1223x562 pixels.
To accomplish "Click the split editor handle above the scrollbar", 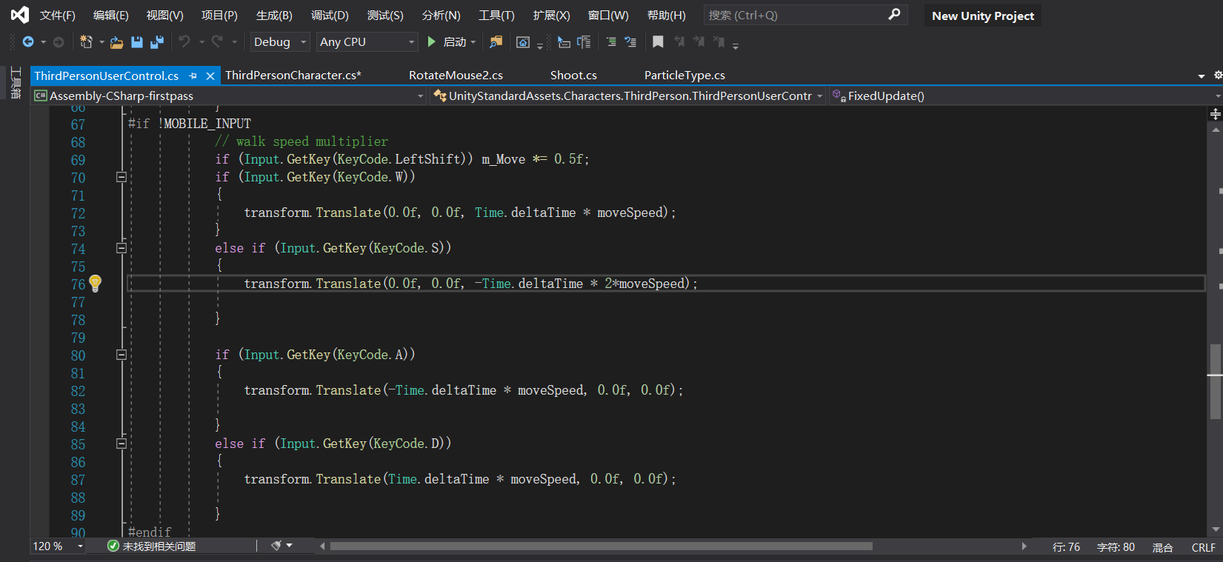I will pyautogui.click(x=1215, y=114).
